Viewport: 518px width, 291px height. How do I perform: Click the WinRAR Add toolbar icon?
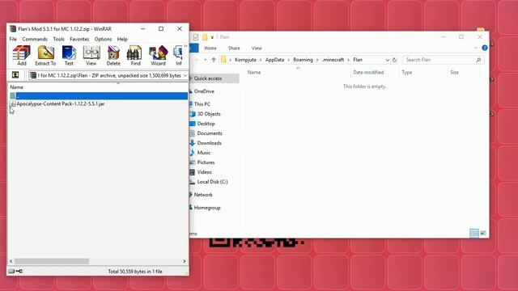point(22,56)
